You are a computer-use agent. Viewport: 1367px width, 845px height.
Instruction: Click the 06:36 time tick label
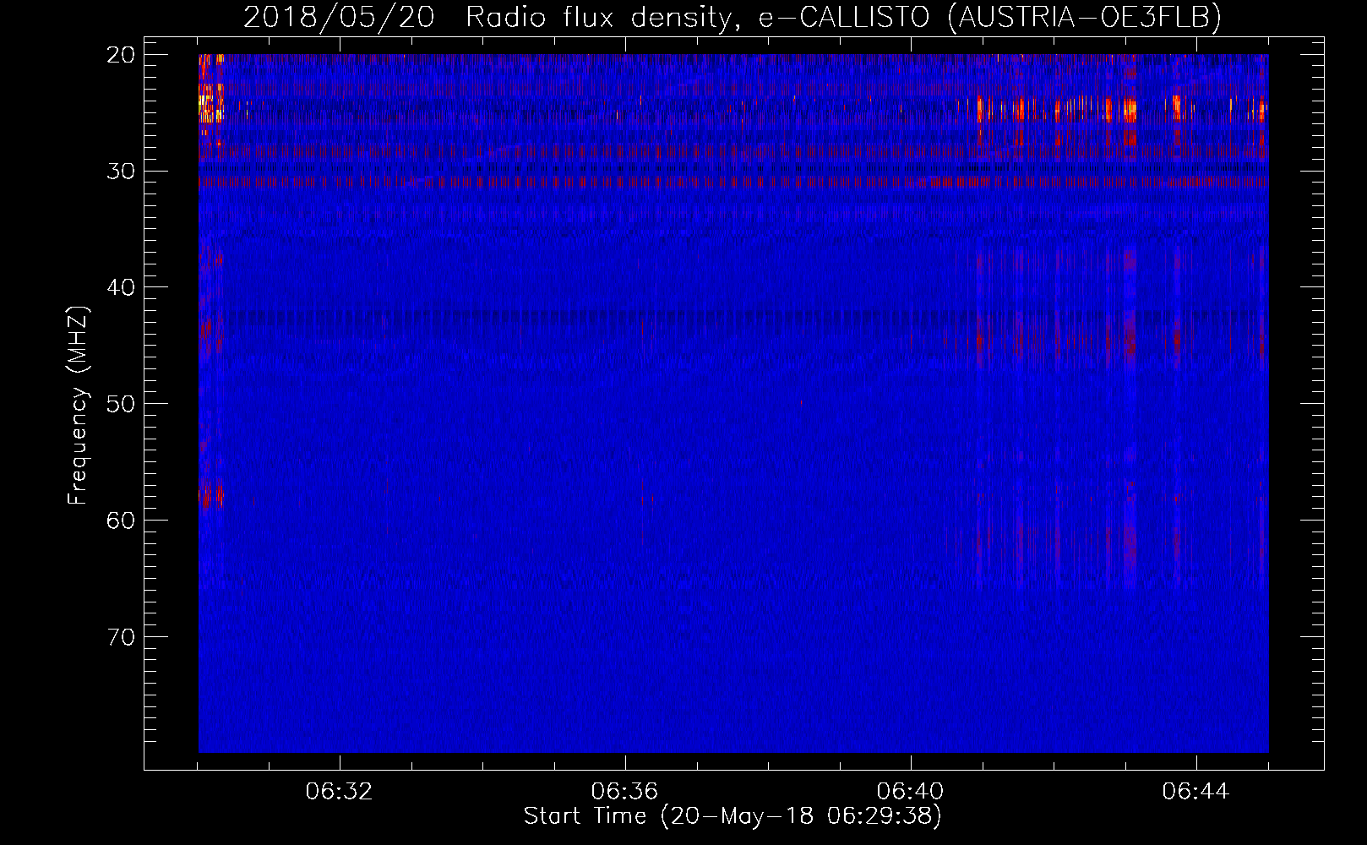[625, 792]
